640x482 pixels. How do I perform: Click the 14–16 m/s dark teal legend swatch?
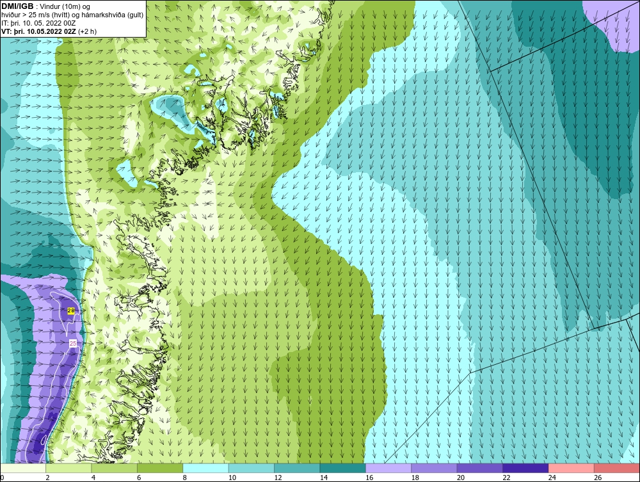[343, 468]
